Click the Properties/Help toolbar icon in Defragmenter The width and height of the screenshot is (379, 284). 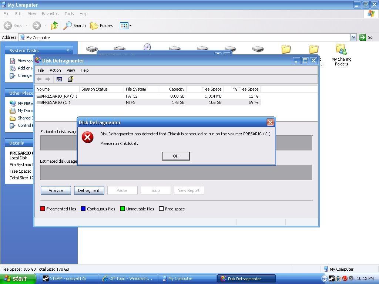[x=70, y=79]
